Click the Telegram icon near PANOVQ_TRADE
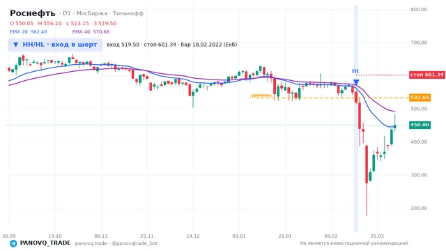 point(13,243)
